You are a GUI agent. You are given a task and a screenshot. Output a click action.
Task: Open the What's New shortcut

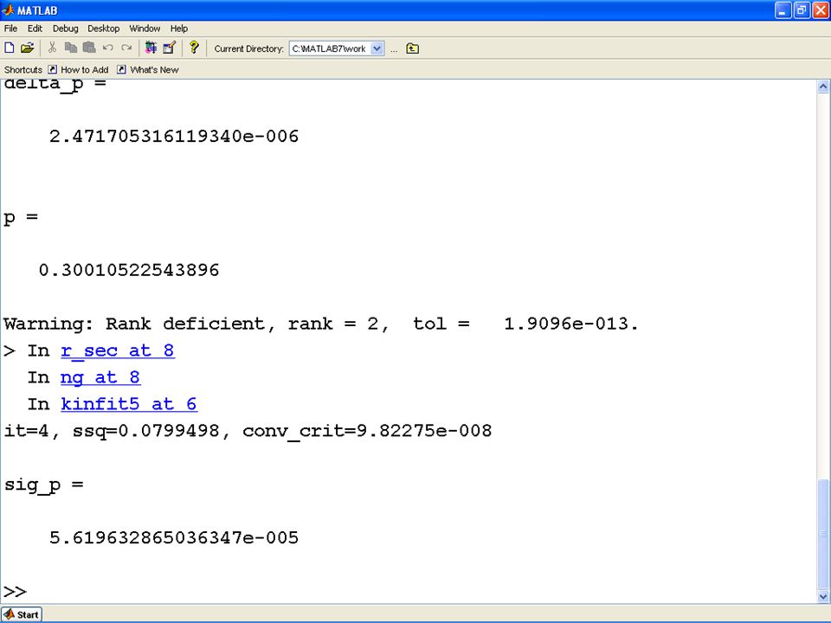[148, 70]
